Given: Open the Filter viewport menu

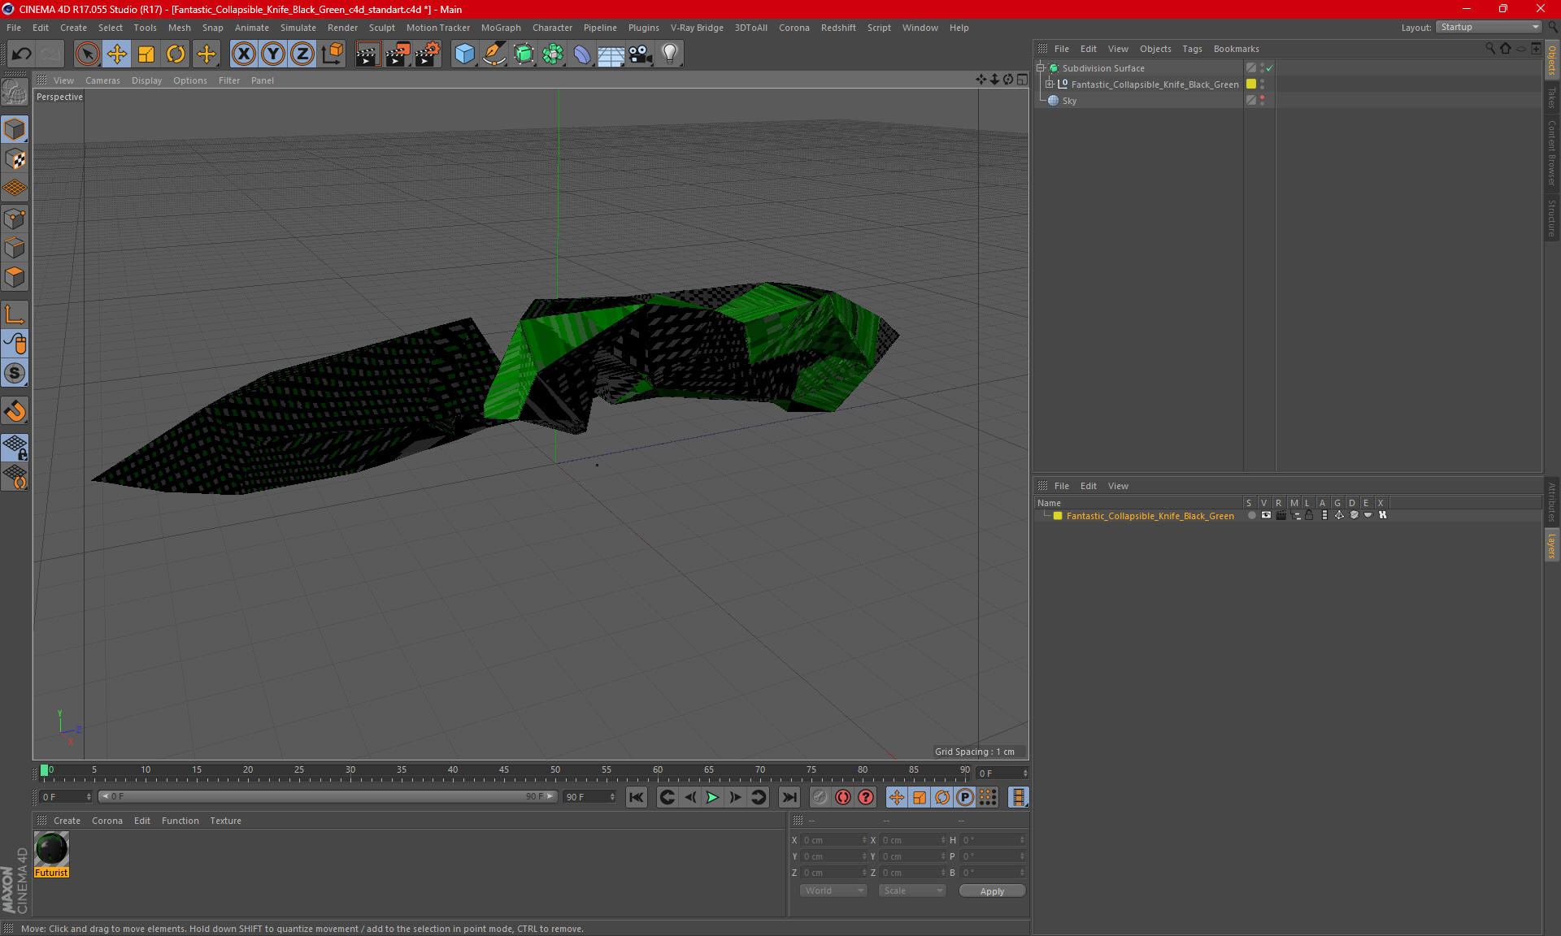Looking at the screenshot, I should [229, 80].
